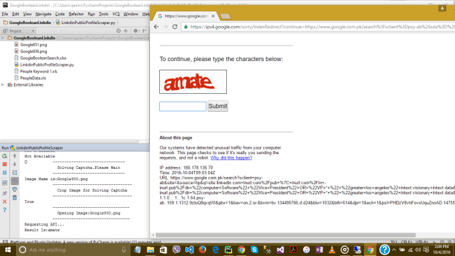The height and width of the screenshot is (256, 455).
Task: Collapse the GoogleBooleanLinkdin root folder
Action: tap(3, 38)
